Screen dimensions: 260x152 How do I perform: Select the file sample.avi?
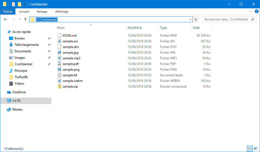click(70, 41)
